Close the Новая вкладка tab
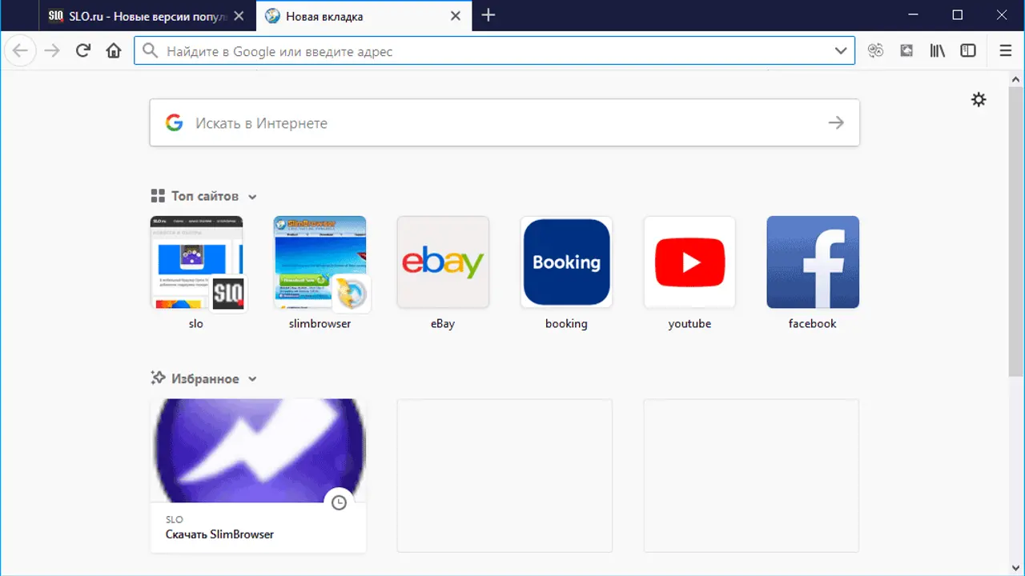 (x=456, y=16)
